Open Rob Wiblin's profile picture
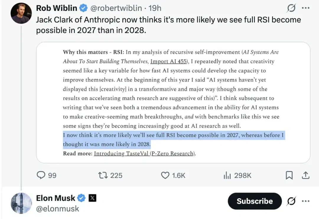This screenshot has width=319, height=219. coord(21,13)
